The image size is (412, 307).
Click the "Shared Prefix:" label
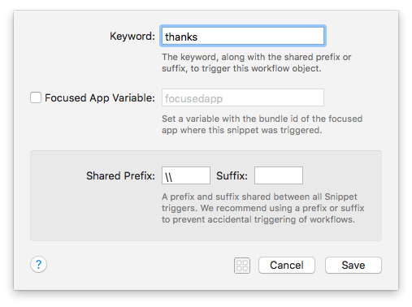(x=120, y=175)
